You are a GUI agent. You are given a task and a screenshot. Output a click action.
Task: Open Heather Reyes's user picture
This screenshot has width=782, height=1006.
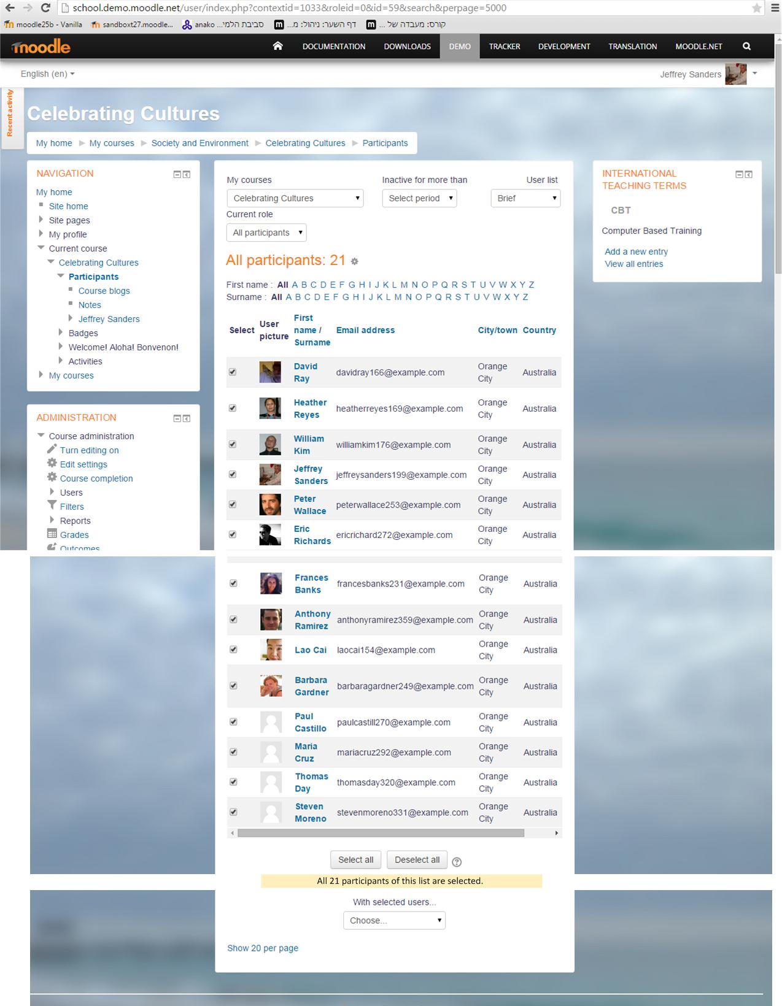[x=270, y=409]
